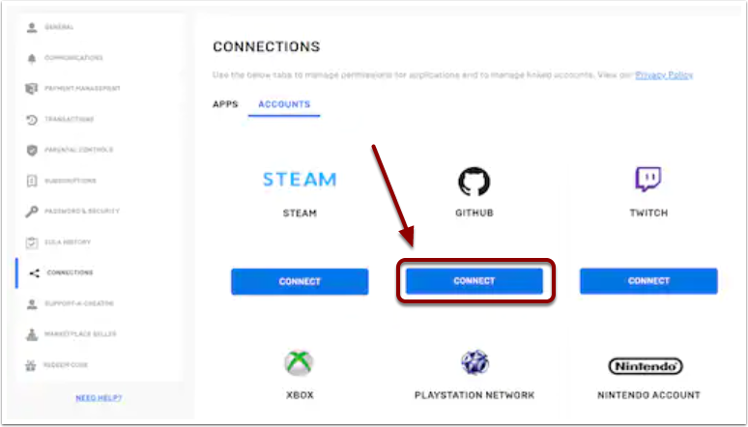Connect the GitHub account
The image size is (748, 427).
475,281
